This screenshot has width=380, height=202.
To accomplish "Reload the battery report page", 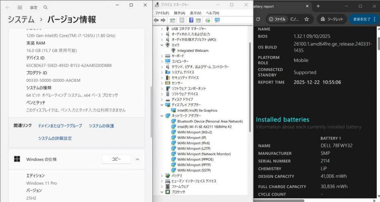I will pos(258,19).
